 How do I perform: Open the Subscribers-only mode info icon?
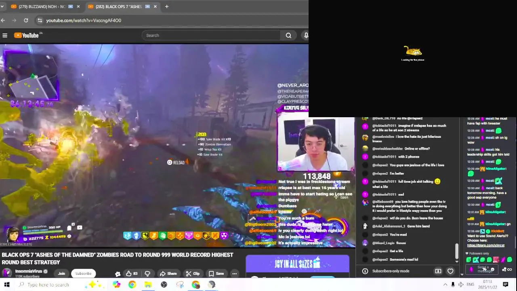[365, 271]
